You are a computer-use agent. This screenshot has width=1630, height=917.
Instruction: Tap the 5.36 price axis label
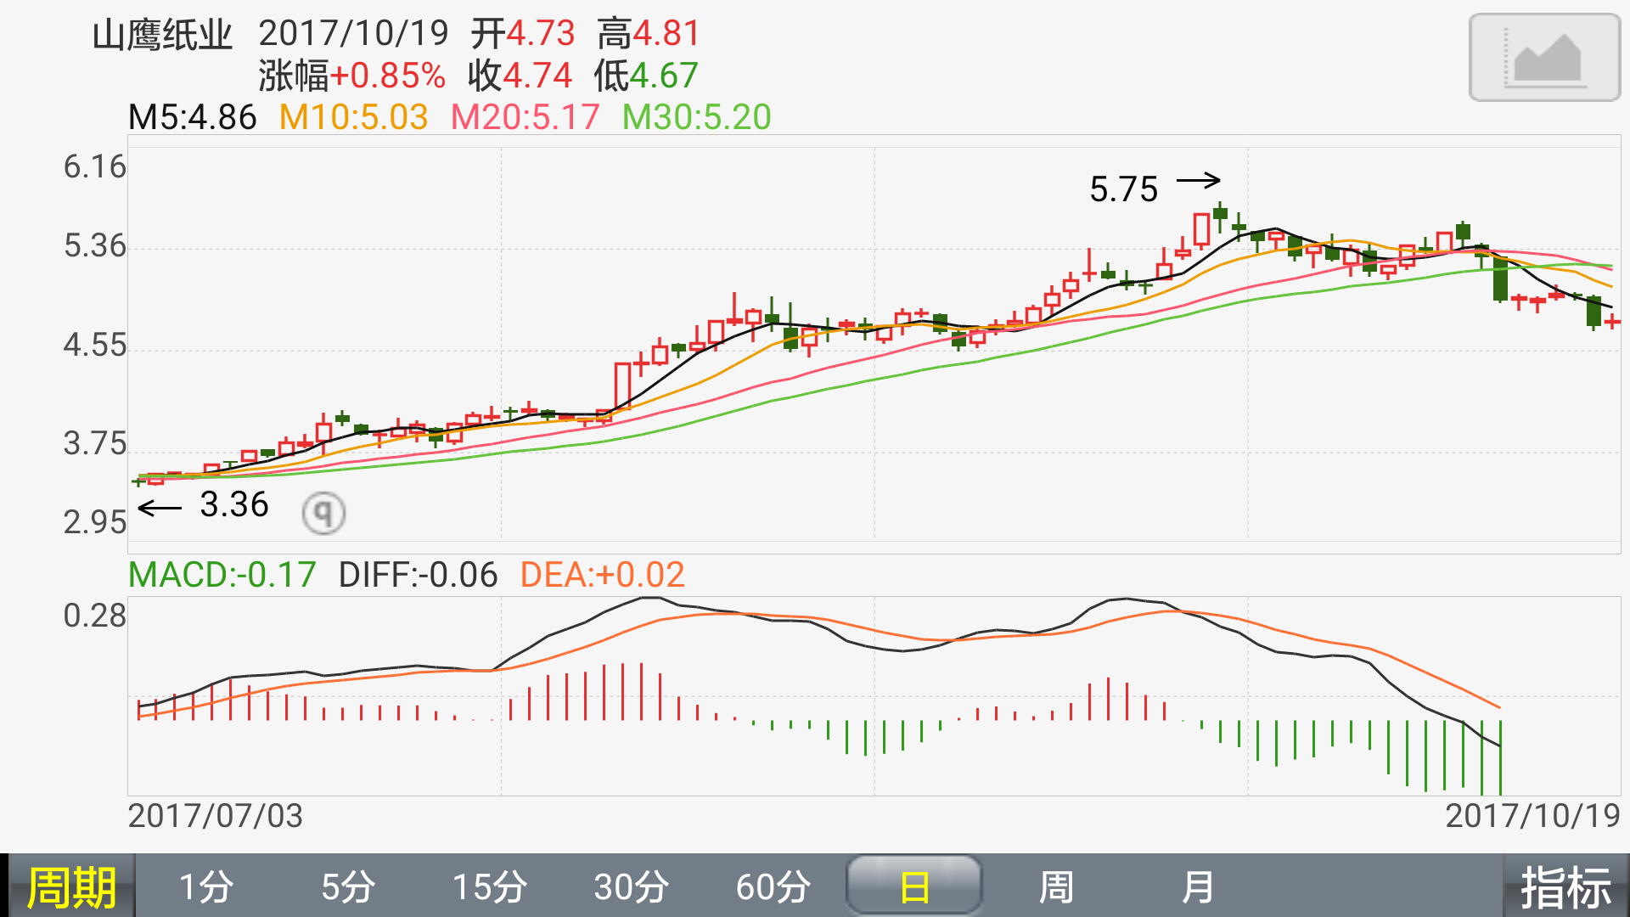[x=95, y=246]
